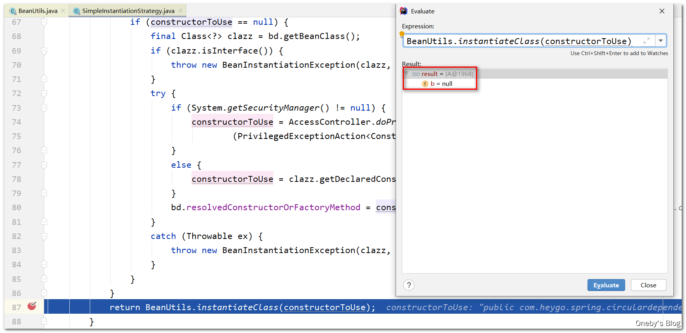The image size is (686, 333).
Task: Select the 'result = {A@1968}' row
Action: pos(535,74)
